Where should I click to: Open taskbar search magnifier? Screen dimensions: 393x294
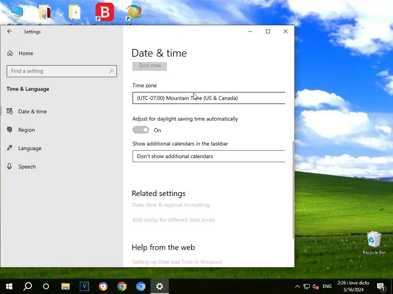28,286
